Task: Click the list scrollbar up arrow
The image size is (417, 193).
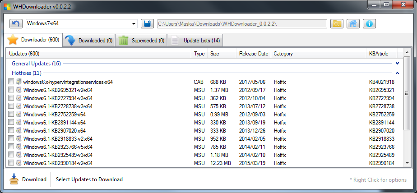Action: tap(407, 51)
